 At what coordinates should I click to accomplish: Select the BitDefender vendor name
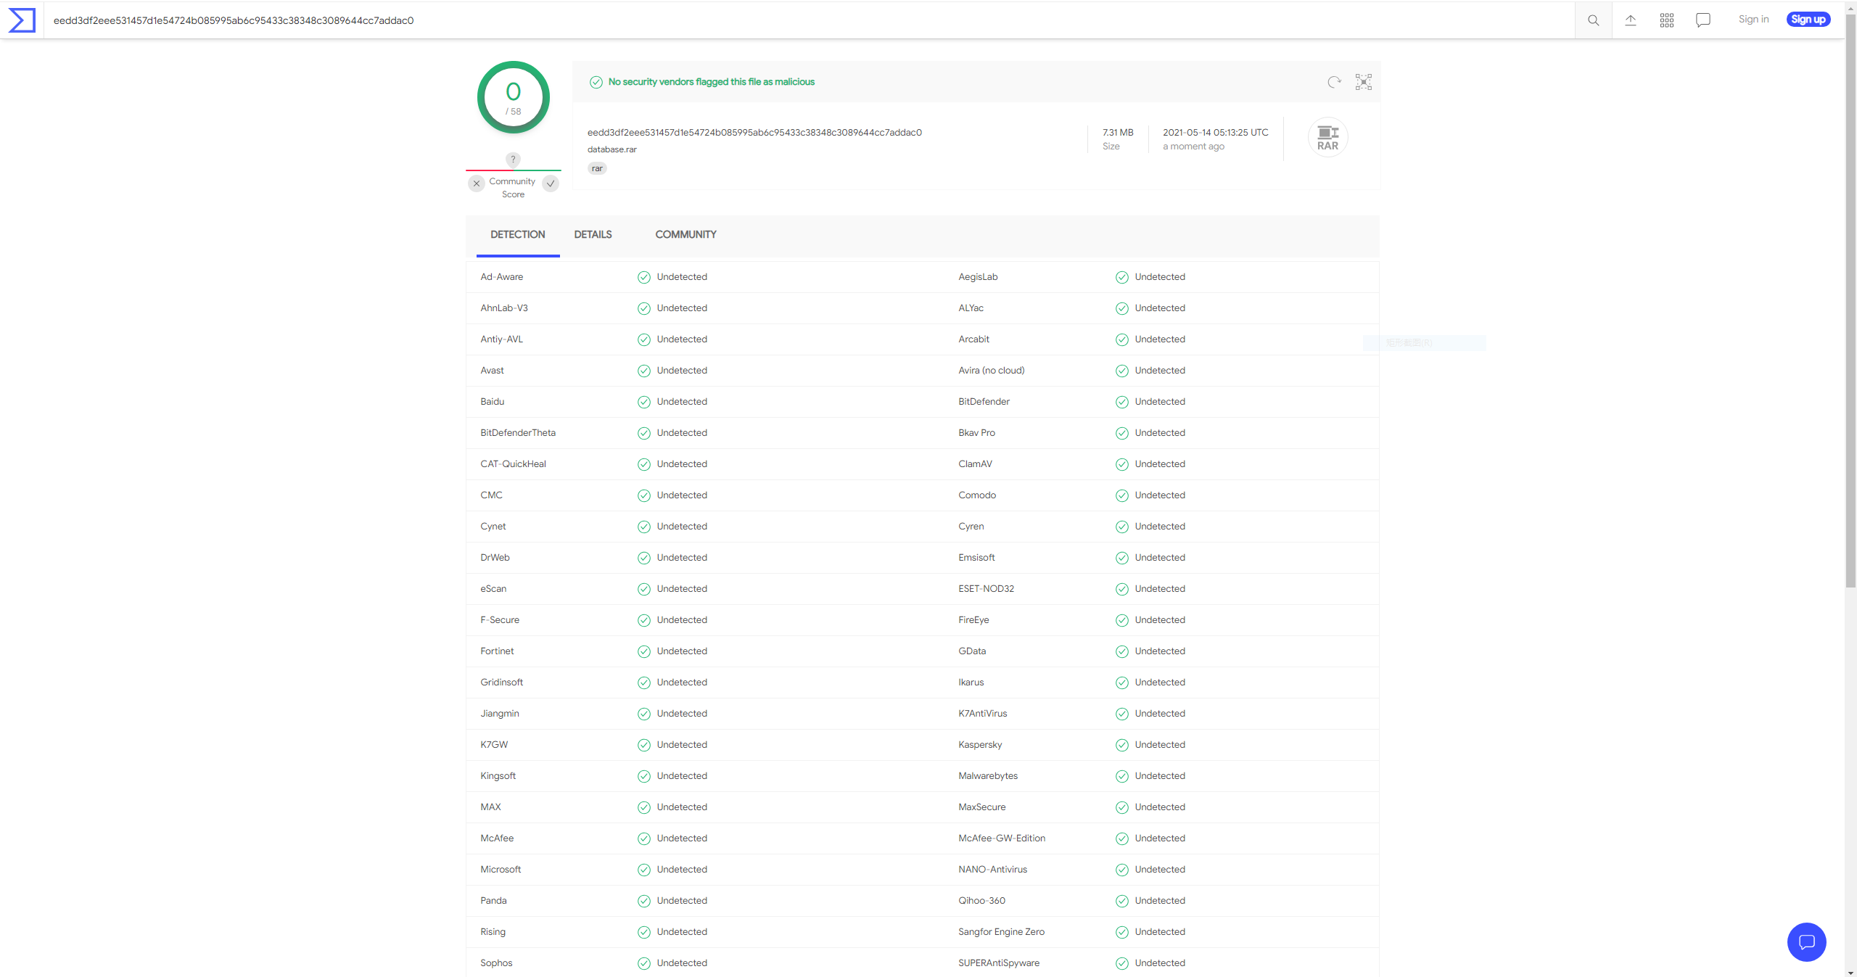click(984, 402)
